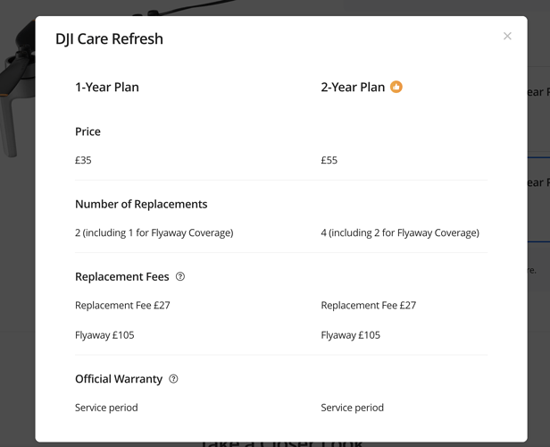Click the £55 price value
The height and width of the screenshot is (447, 550).
[x=329, y=160]
